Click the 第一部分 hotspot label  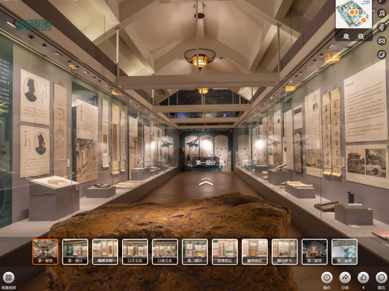pyautogui.click(x=206, y=163)
